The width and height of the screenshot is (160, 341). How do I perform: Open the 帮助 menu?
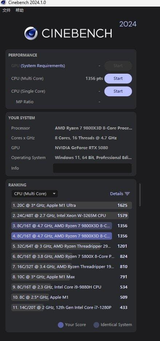(x=20, y=10)
